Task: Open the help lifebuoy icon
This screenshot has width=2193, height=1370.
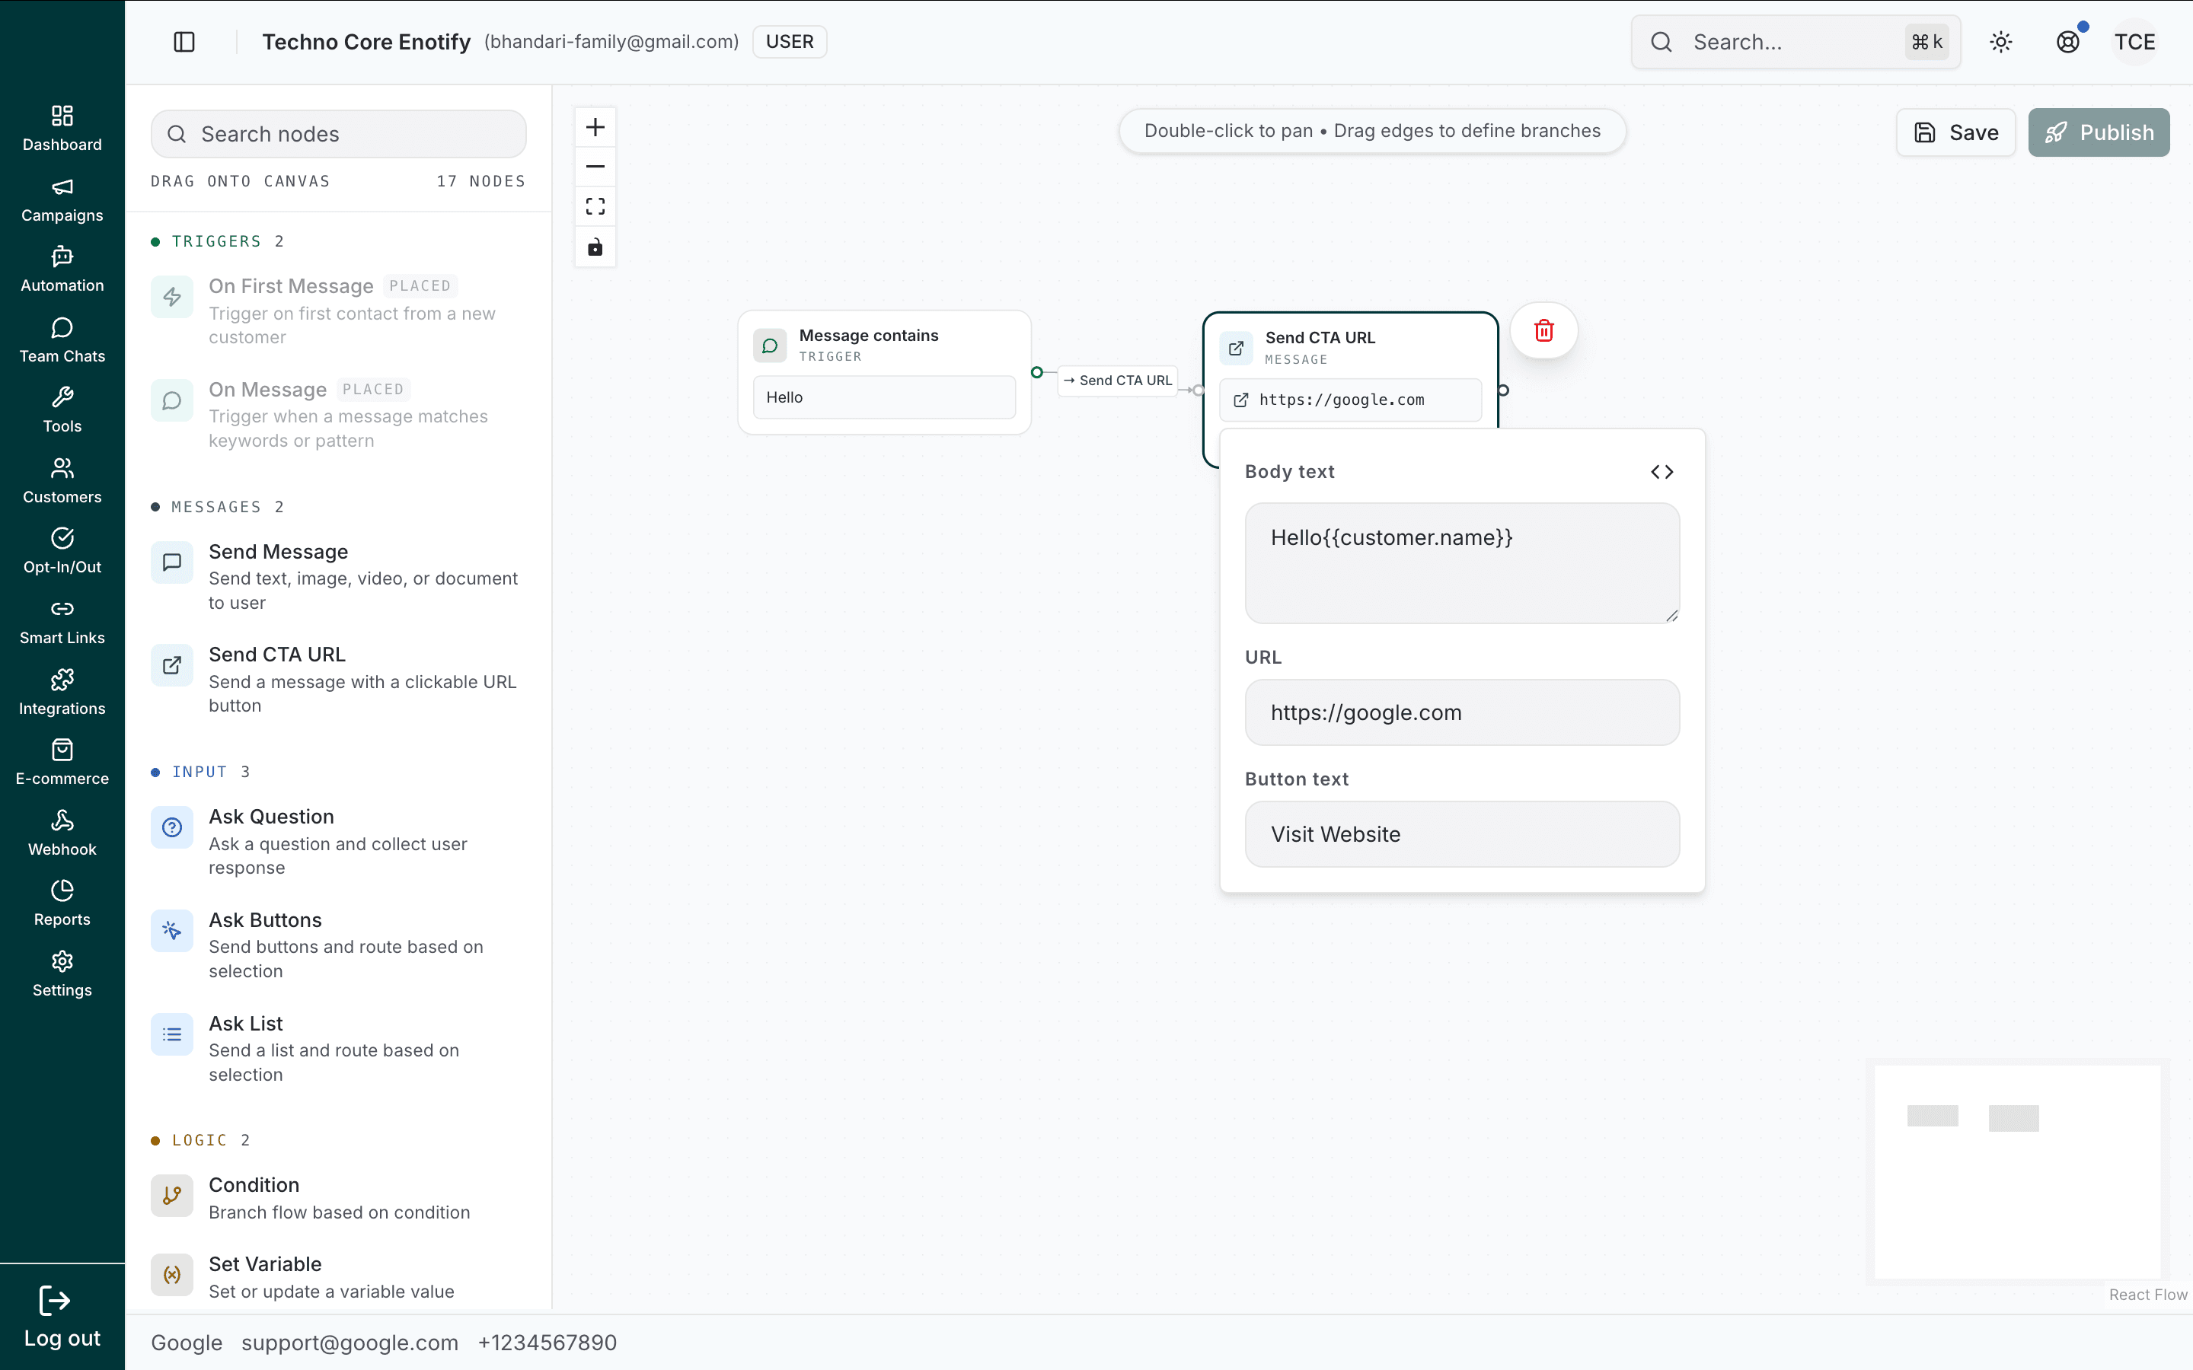Action: click(2068, 42)
